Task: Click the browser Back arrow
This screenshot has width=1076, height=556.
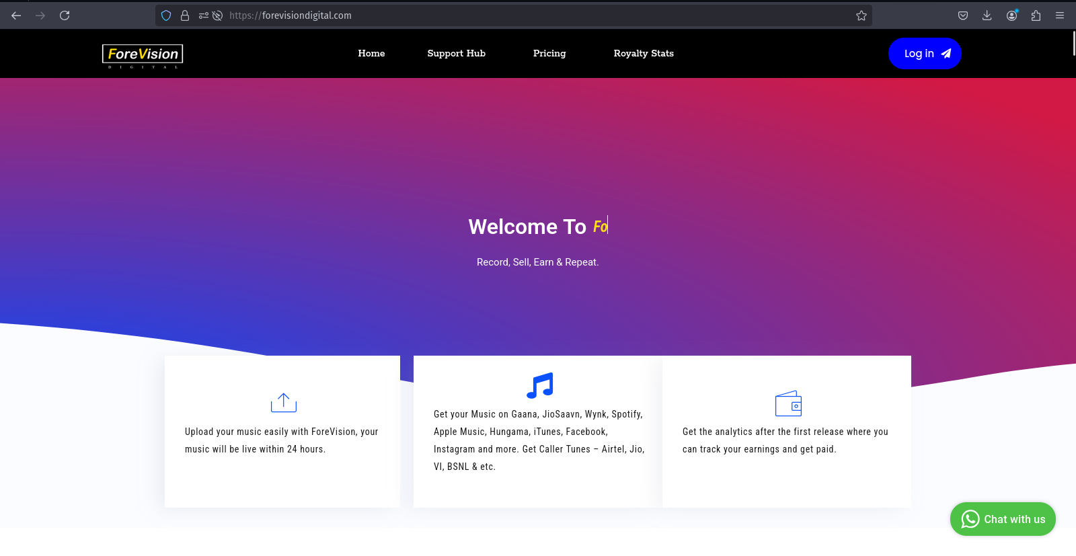Action: click(16, 15)
